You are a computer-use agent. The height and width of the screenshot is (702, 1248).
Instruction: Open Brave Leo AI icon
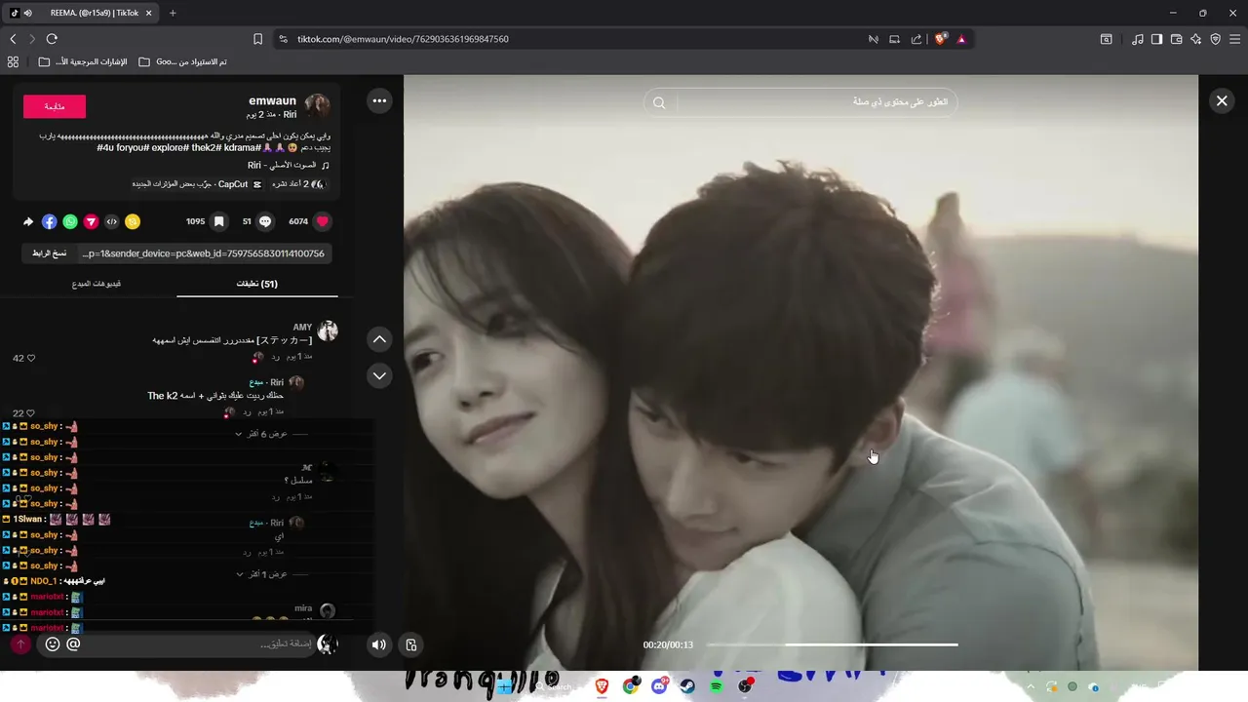pos(1195,39)
